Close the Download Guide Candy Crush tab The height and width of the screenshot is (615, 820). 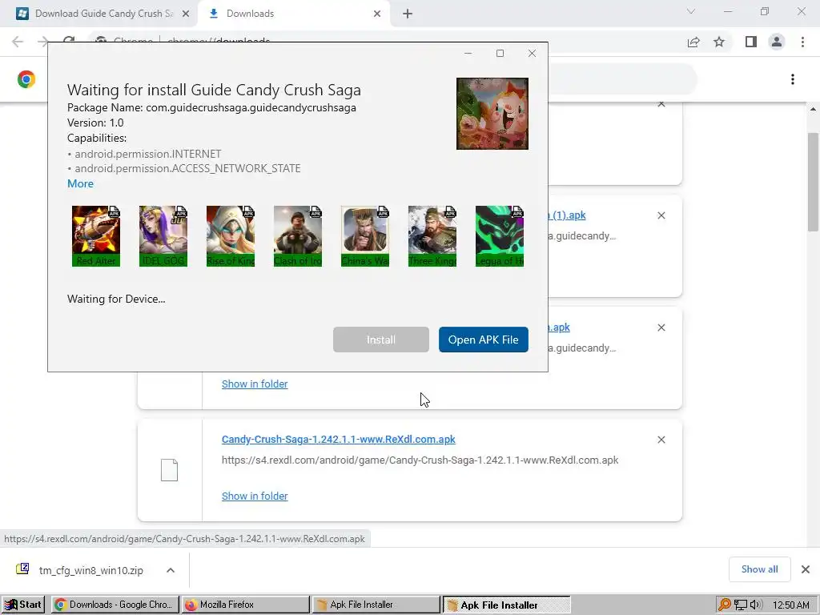click(186, 14)
